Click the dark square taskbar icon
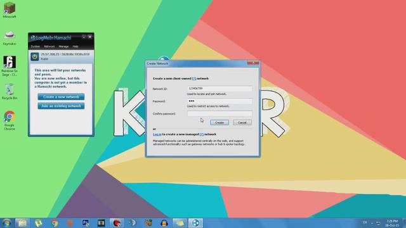Screen dimensions: 406x228 click(101, 223)
